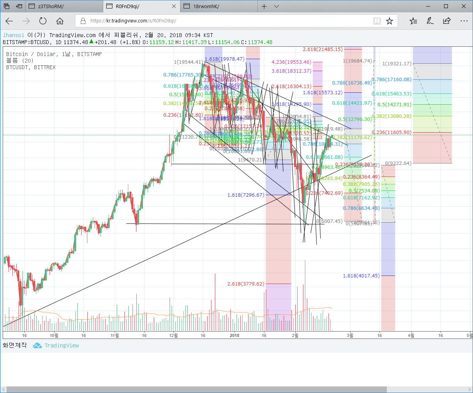473x393 pixels.
Task: Switch to the 18rwomhK/ tab
Action: point(219,6)
